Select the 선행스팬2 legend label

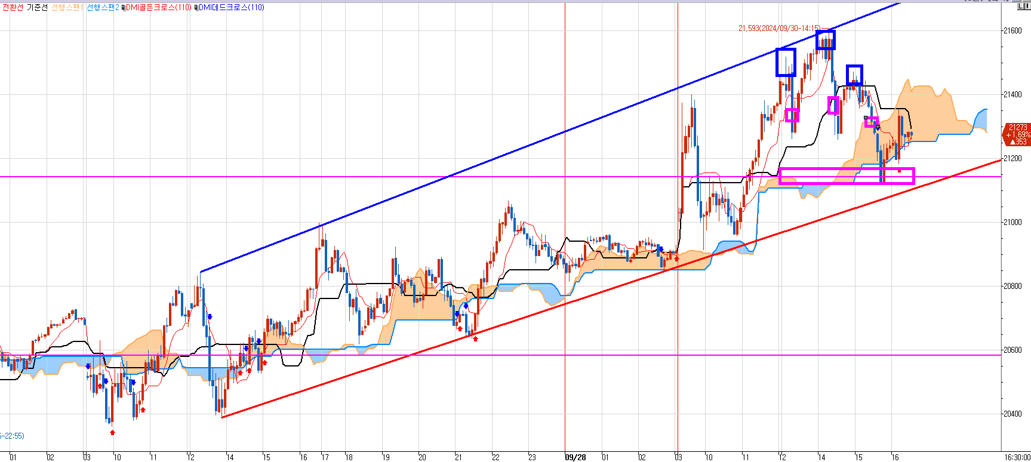(x=103, y=8)
